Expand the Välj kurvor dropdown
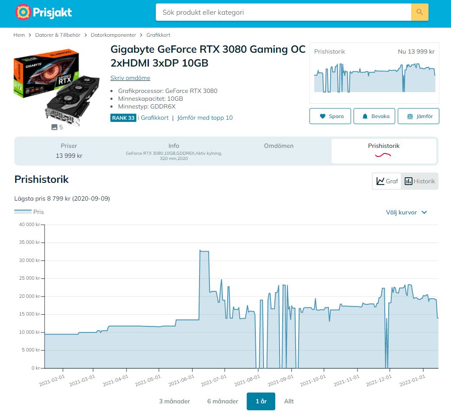The width and height of the screenshot is (451, 415). tap(406, 212)
